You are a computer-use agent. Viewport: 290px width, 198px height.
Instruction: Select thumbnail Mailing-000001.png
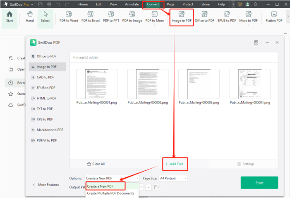click(x=97, y=84)
